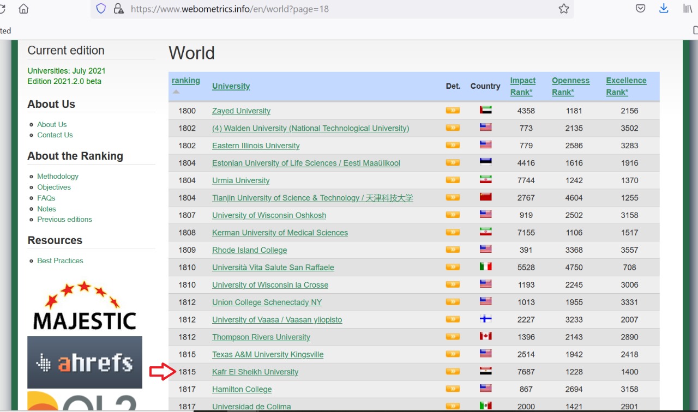Open the Urmia University link
698x412 pixels.
[x=240, y=180]
